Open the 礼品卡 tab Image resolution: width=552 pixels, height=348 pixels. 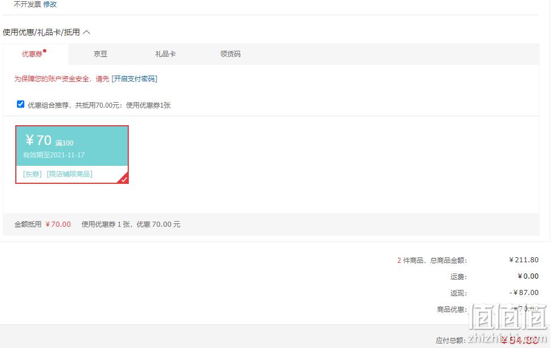point(166,54)
